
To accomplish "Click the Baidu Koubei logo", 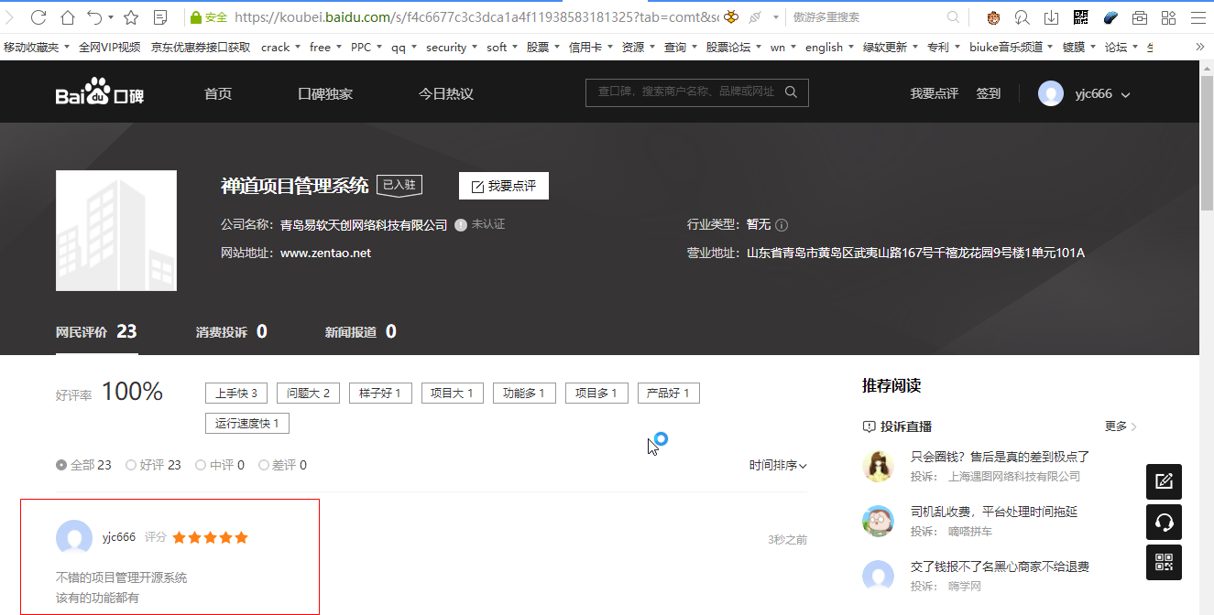I will (x=100, y=92).
